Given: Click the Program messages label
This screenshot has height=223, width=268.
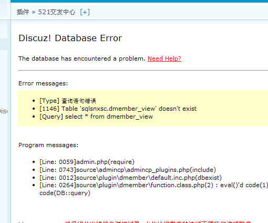Looking at the screenshot, I should point(48,145).
